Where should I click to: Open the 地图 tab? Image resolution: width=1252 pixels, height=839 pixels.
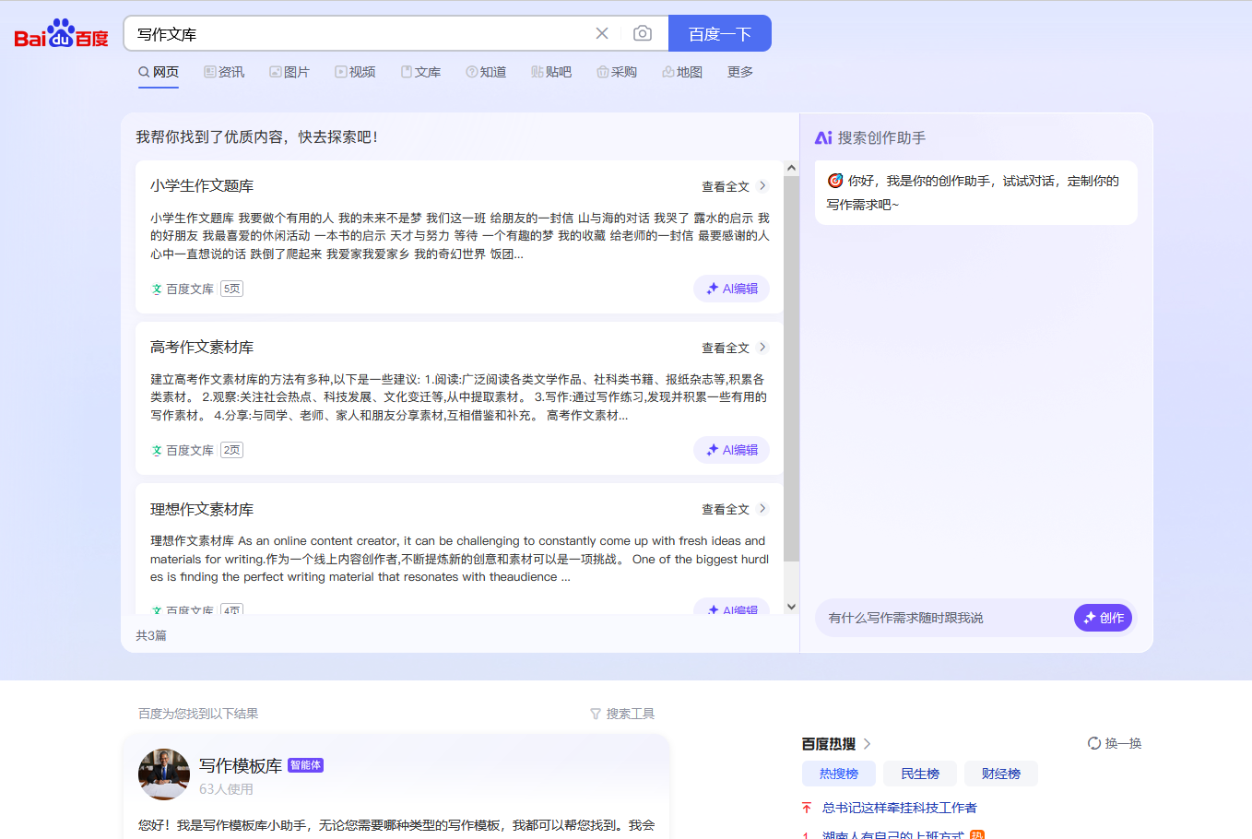pos(682,72)
